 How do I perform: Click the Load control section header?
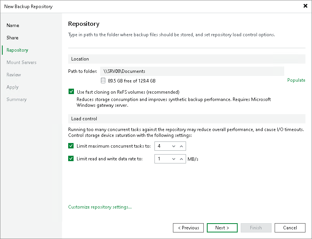(x=187, y=119)
